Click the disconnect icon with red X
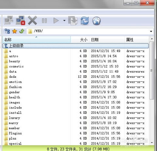This screenshot has height=151, width=157. [21, 21]
